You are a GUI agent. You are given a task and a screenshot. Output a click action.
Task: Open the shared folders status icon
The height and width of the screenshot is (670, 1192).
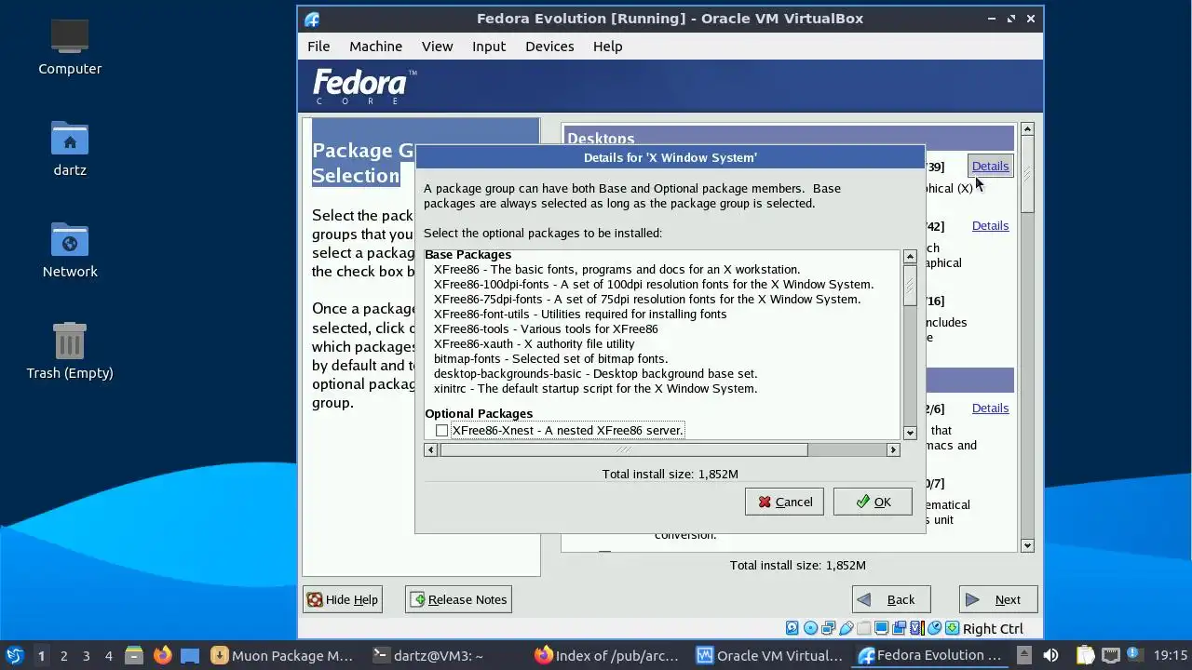pyautogui.click(x=863, y=628)
